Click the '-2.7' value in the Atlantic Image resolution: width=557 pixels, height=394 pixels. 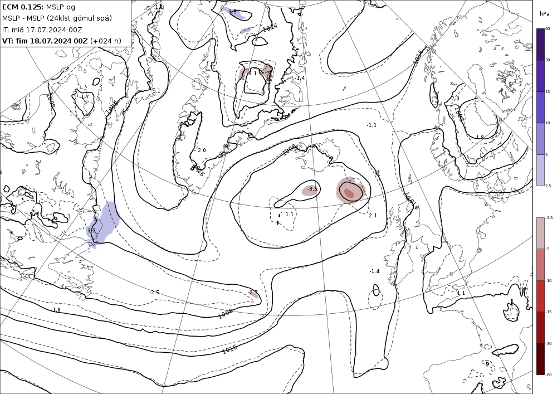[x=253, y=293]
